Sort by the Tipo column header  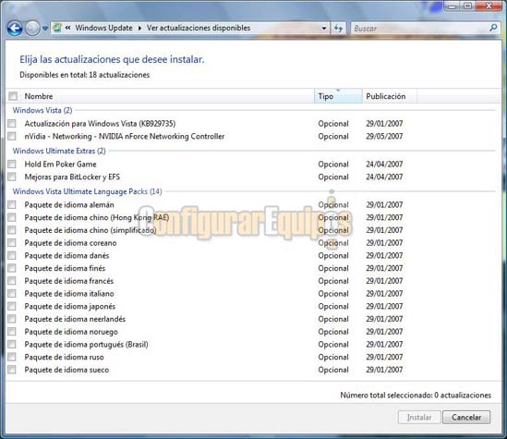click(x=338, y=96)
